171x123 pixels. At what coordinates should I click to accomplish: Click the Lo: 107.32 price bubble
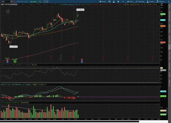pyautogui.click(x=14, y=47)
